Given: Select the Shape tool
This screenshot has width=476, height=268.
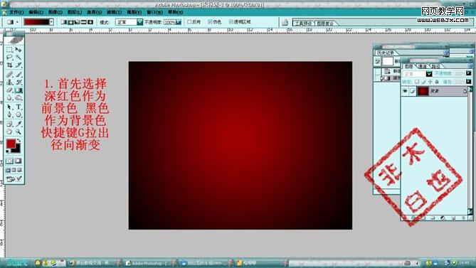Looking at the screenshot, I should (x=18, y=115).
